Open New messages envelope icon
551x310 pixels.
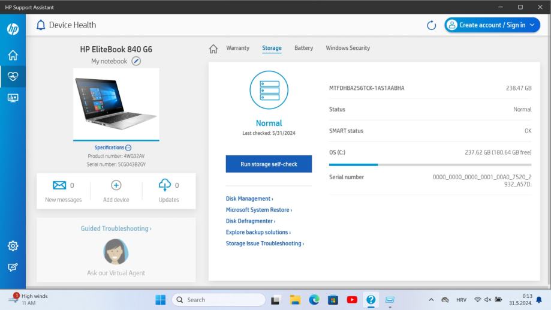60,185
